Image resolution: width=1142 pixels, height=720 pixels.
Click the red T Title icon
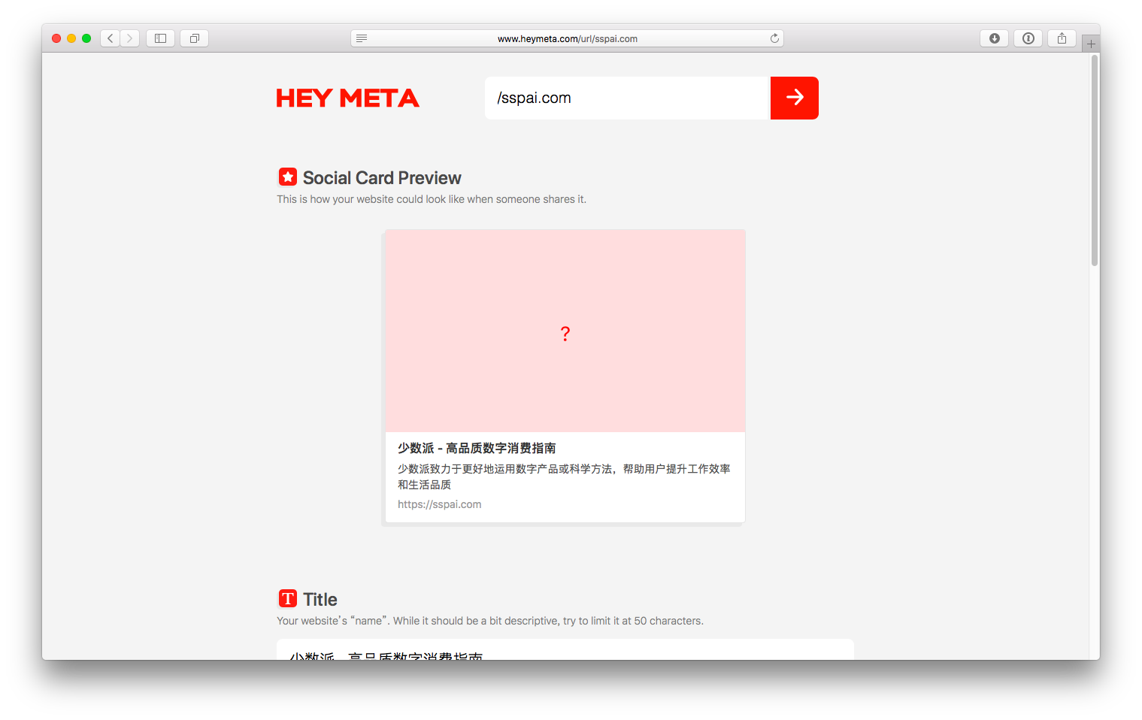coord(288,598)
